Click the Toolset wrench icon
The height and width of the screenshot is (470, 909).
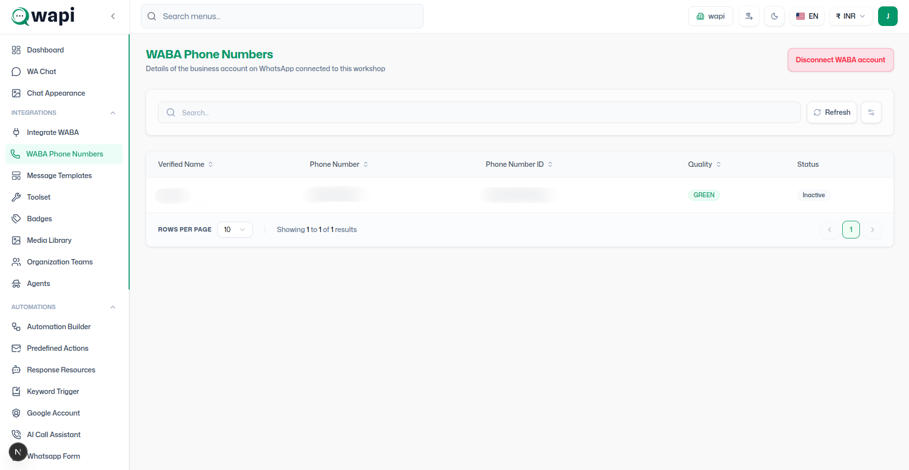click(16, 197)
